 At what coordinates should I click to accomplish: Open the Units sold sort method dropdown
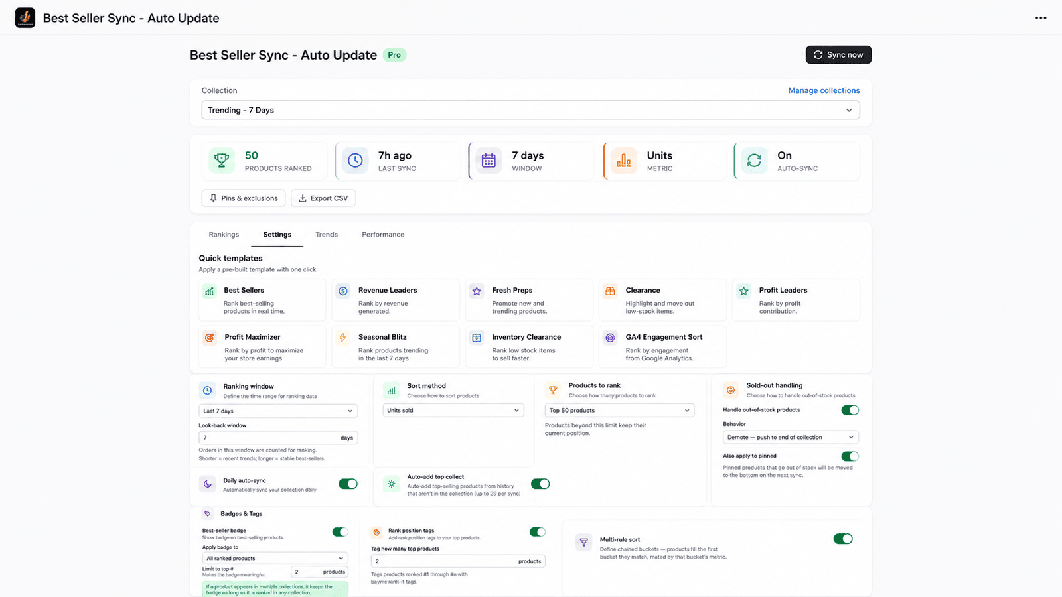[453, 410]
